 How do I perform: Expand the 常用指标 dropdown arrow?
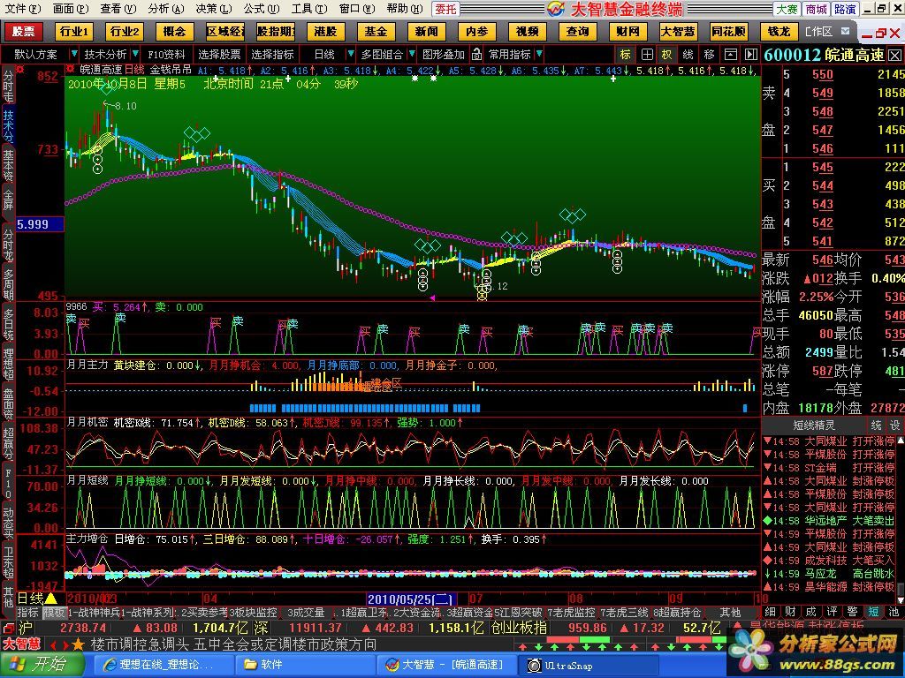539,54
